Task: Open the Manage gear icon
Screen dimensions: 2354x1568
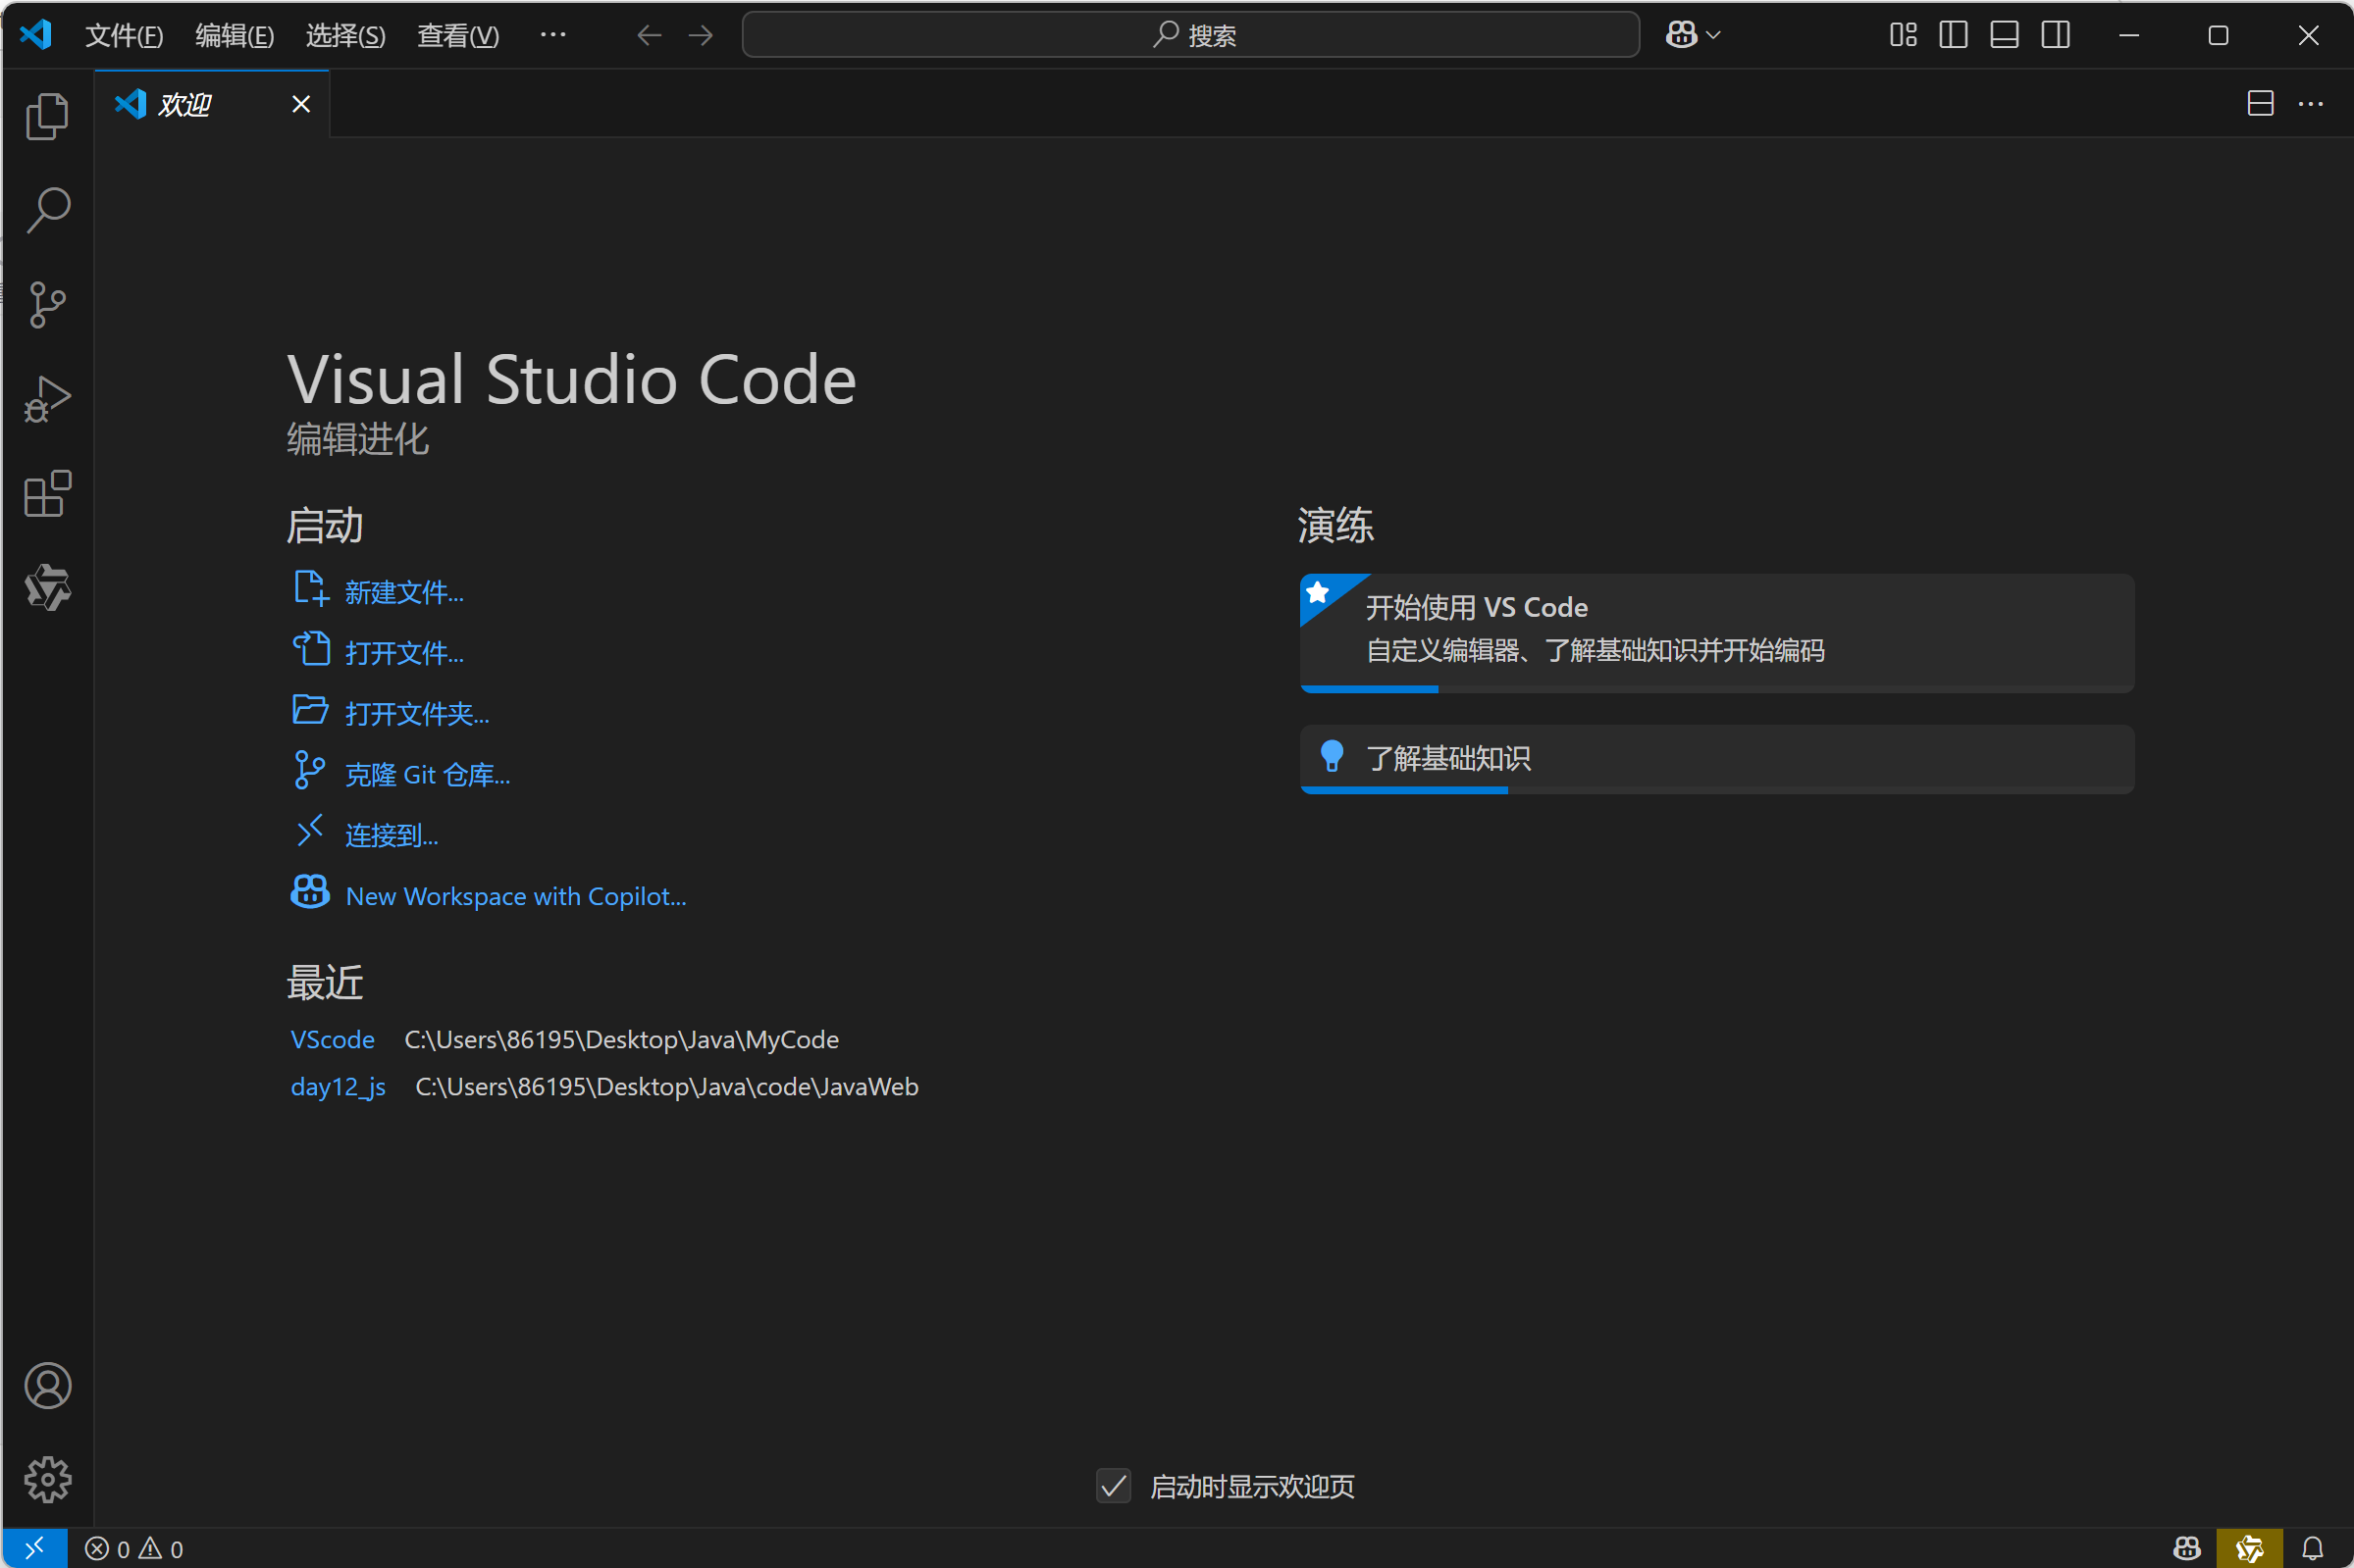Action: pyautogui.click(x=47, y=1480)
